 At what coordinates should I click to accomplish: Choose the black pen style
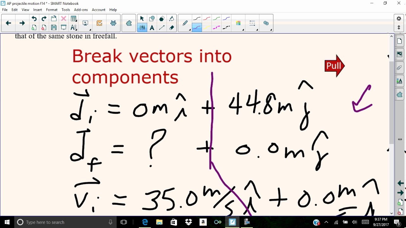click(x=197, y=19)
